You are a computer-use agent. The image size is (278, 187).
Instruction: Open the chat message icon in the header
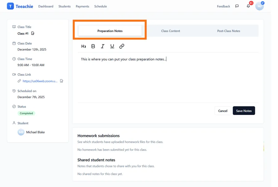(237, 6)
